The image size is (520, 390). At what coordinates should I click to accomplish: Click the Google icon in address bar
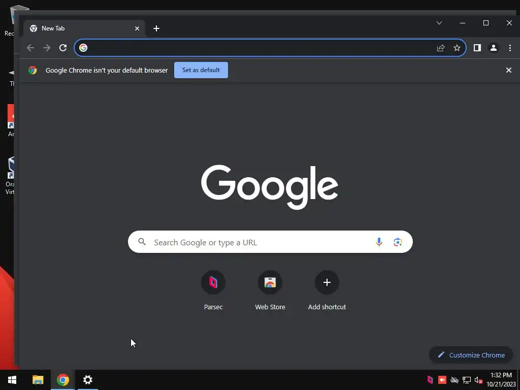(x=83, y=48)
